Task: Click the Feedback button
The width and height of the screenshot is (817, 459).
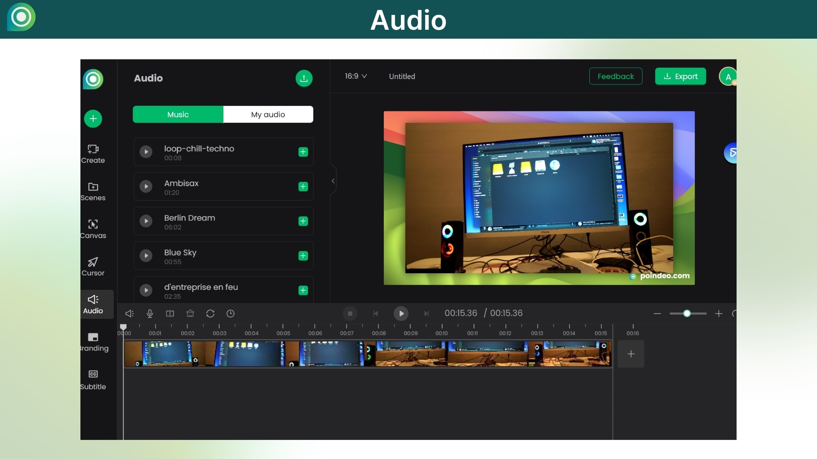Action: coord(615,76)
